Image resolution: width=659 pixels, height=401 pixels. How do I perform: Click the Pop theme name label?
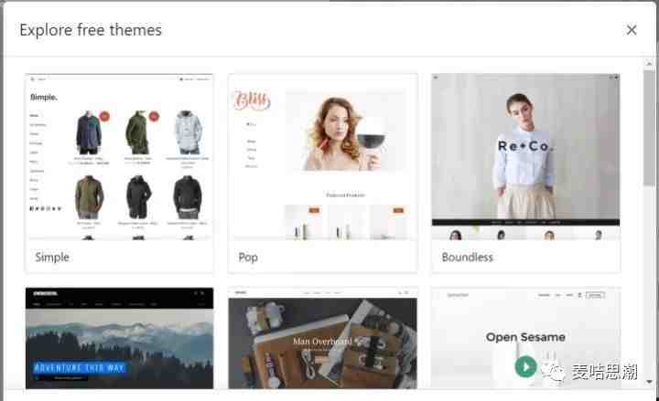pos(248,257)
